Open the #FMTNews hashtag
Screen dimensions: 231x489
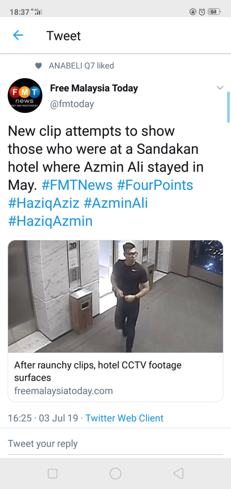[77, 185]
